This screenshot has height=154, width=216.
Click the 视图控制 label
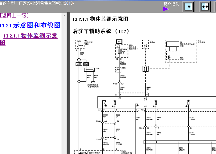click(x=171, y=4)
